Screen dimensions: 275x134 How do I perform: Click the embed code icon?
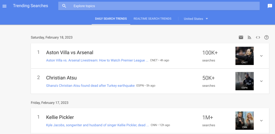pos(258,37)
